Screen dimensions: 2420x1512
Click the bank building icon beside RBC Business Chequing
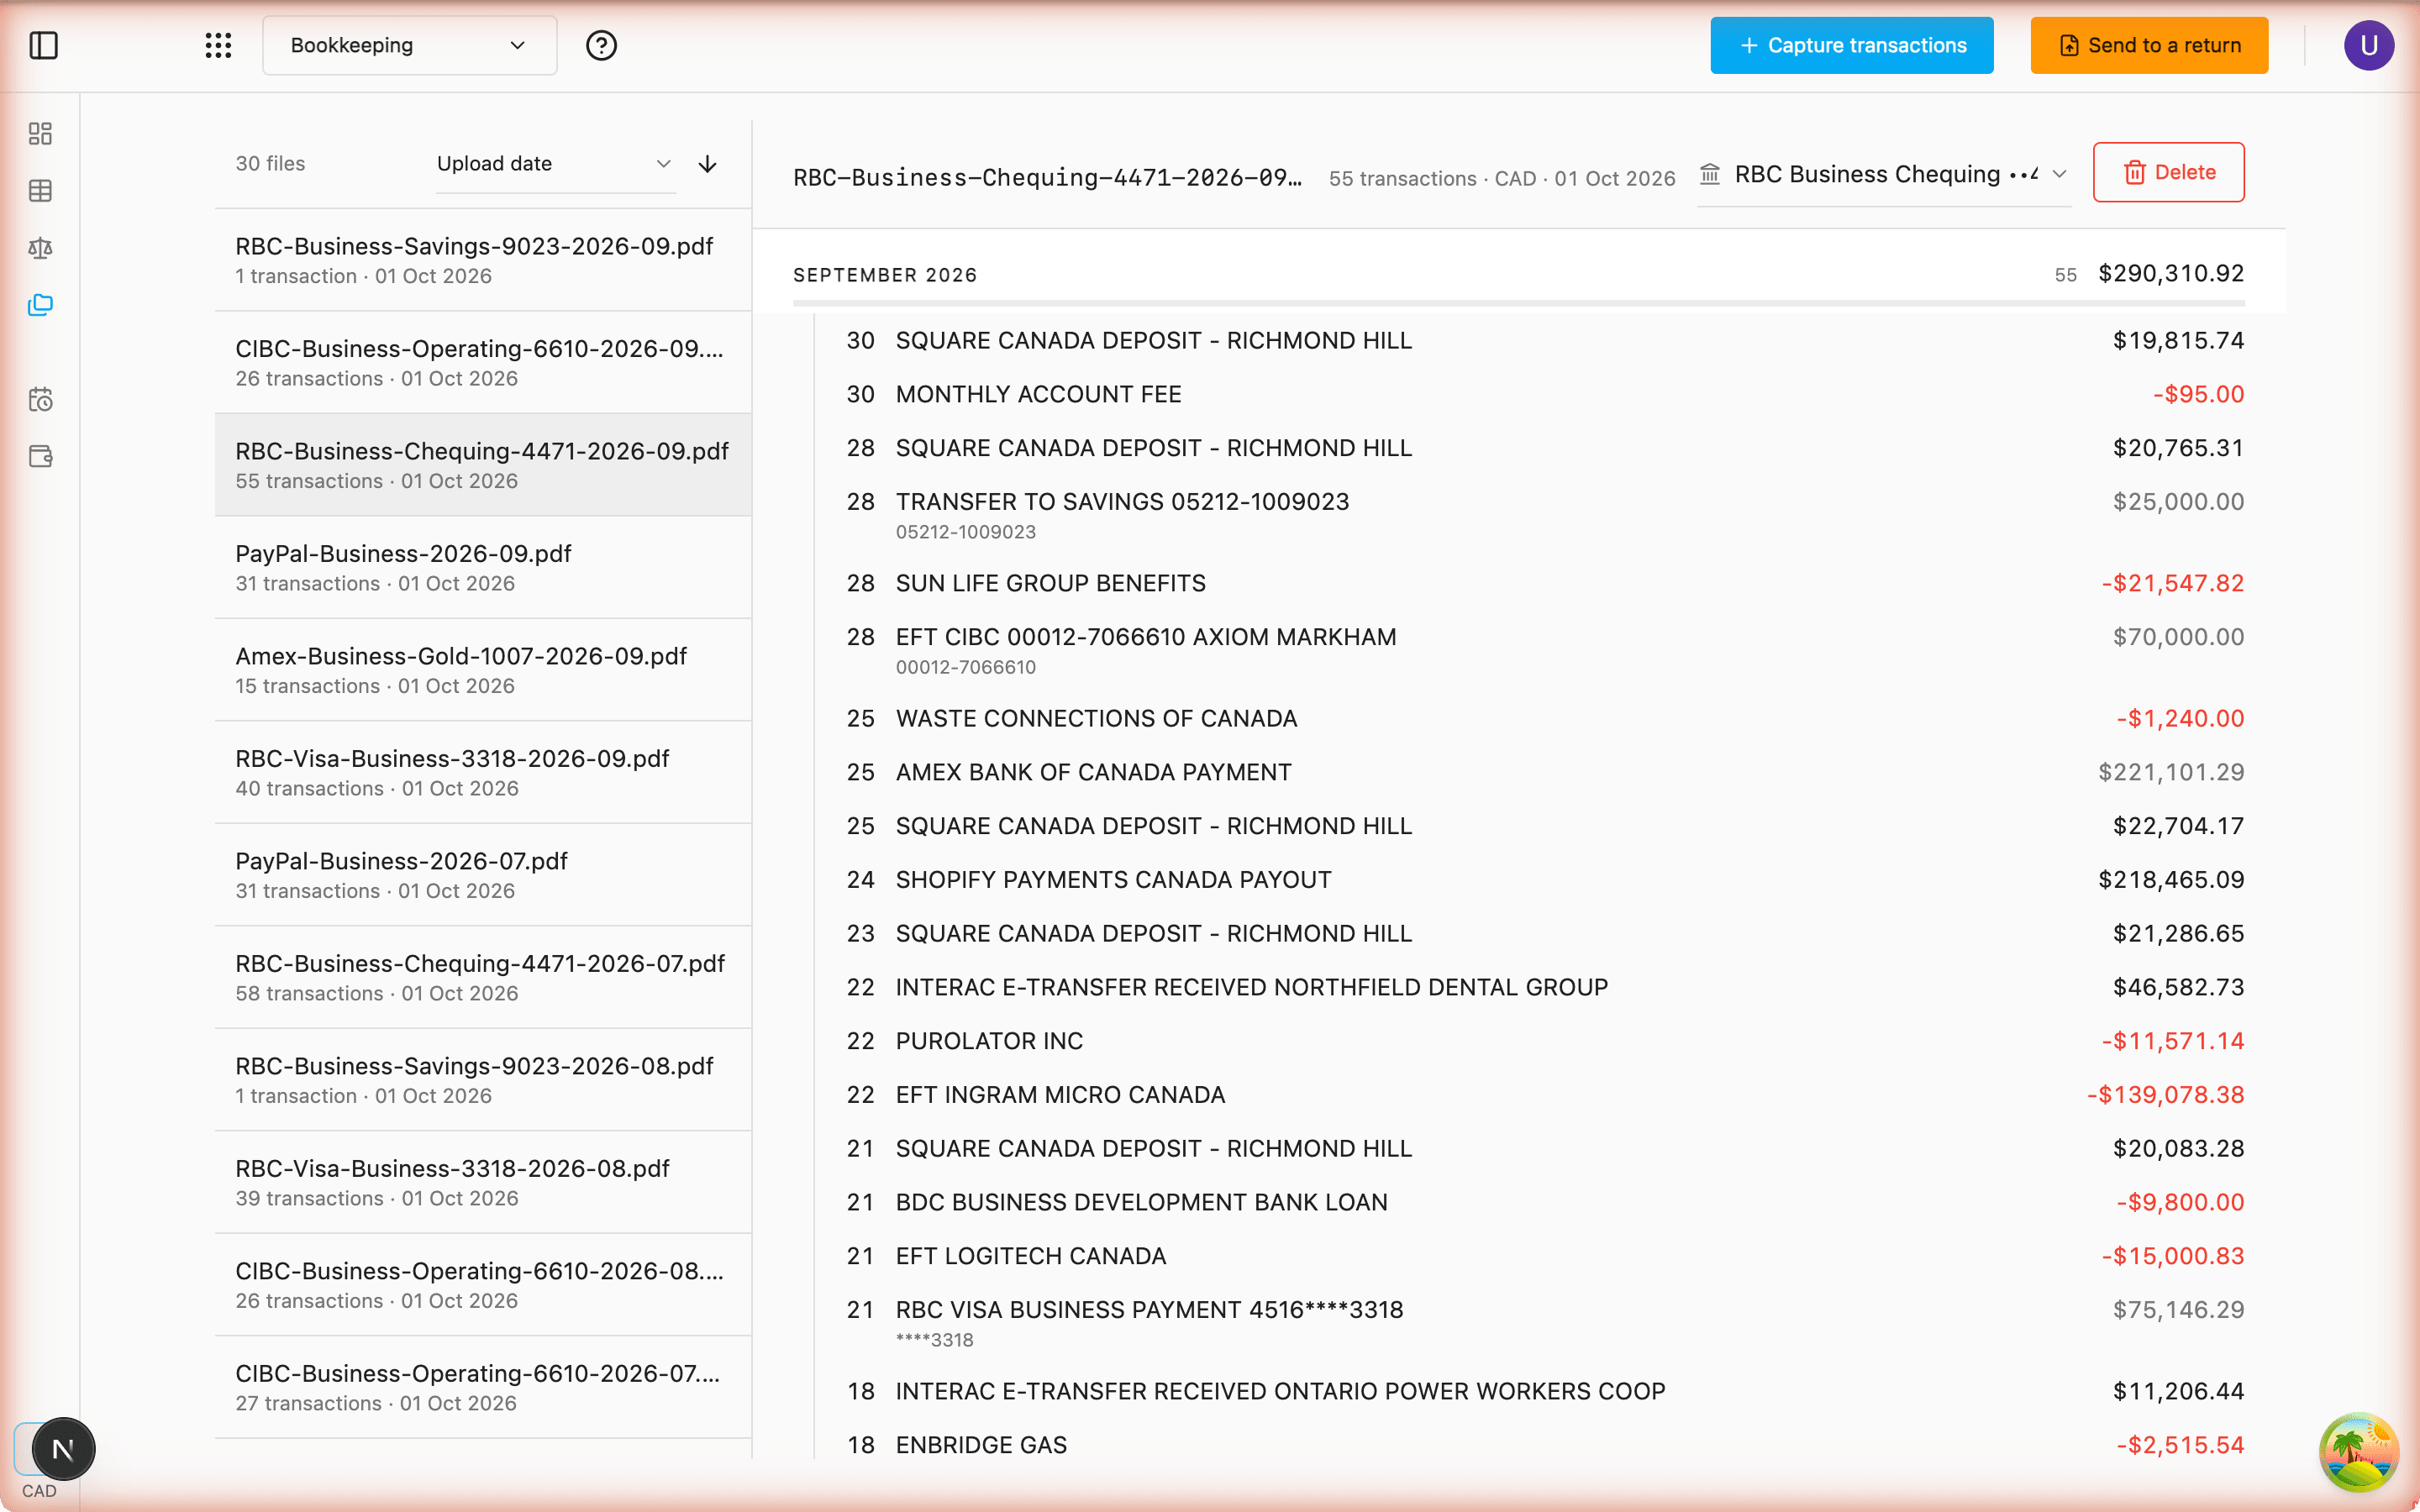pyautogui.click(x=1710, y=174)
